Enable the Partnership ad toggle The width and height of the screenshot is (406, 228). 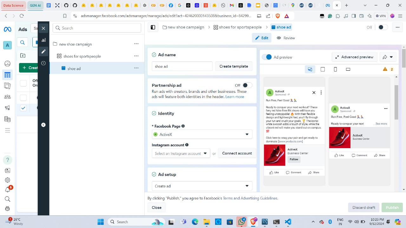click(x=247, y=85)
